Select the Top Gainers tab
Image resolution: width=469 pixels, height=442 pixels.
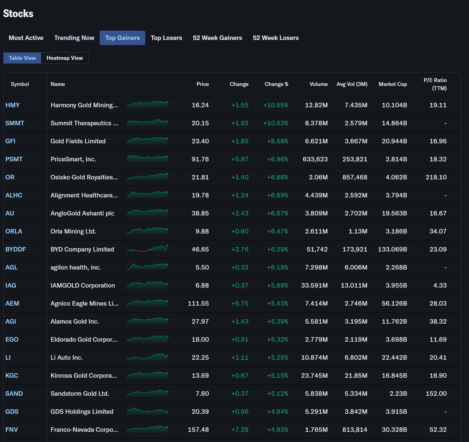pos(123,38)
